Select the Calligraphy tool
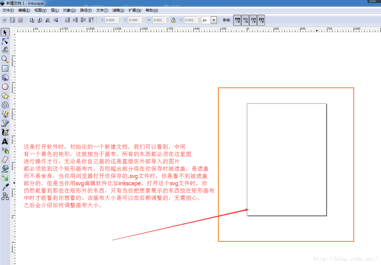Viewport: 381px width, 265px height. (5, 132)
